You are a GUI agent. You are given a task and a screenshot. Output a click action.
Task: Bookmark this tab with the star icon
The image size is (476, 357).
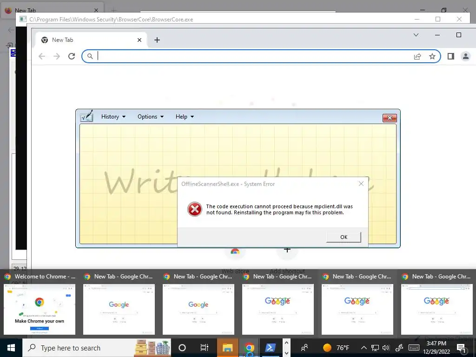pos(432,56)
